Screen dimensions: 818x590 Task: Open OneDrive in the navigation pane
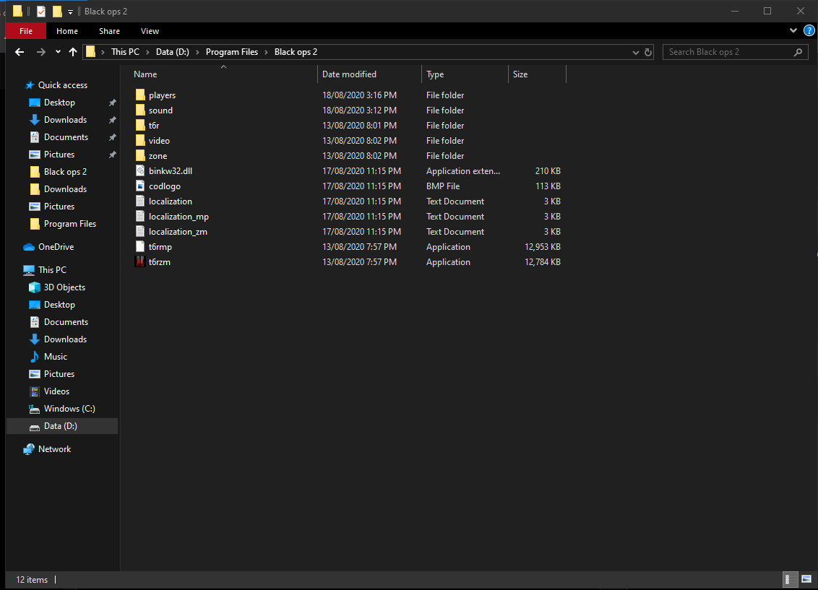click(x=56, y=247)
